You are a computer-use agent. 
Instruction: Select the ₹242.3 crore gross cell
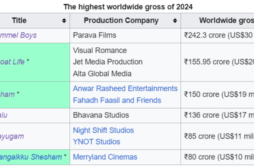218,35
